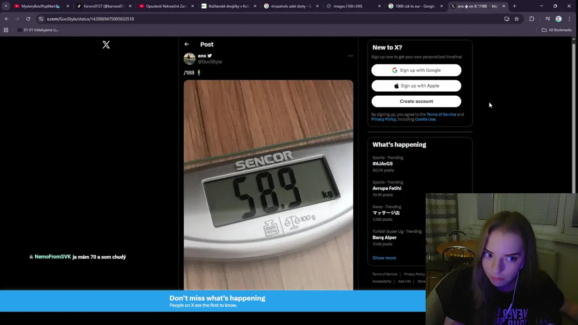
Task: Click Sign up with Apple
Action: pyautogui.click(x=416, y=86)
